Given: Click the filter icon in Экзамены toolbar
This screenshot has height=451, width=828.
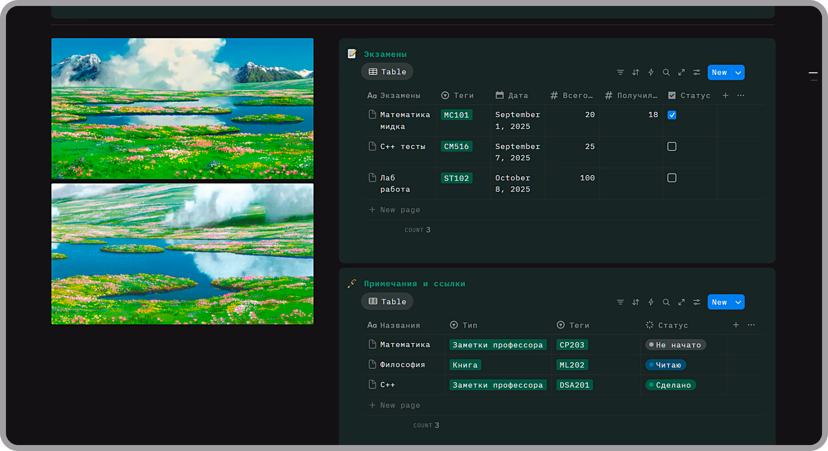Looking at the screenshot, I should click(620, 72).
